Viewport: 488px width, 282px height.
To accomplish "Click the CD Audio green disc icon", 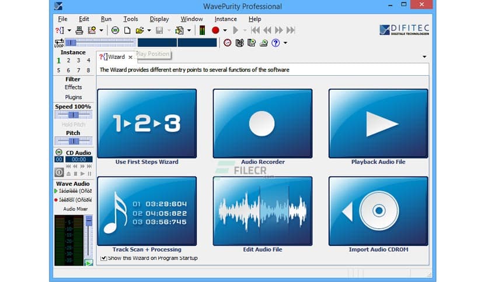I will click(x=59, y=153).
